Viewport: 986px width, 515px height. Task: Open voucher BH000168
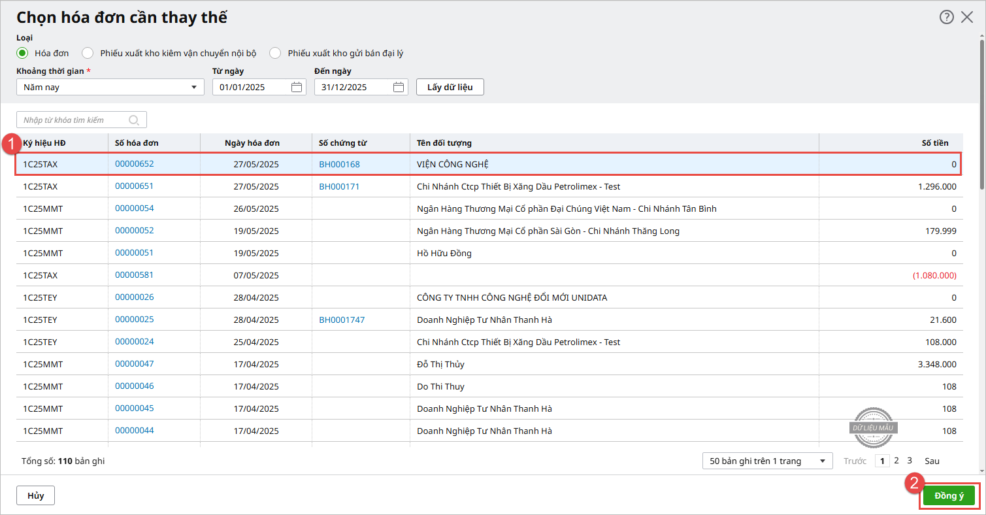[x=339, y=164]
